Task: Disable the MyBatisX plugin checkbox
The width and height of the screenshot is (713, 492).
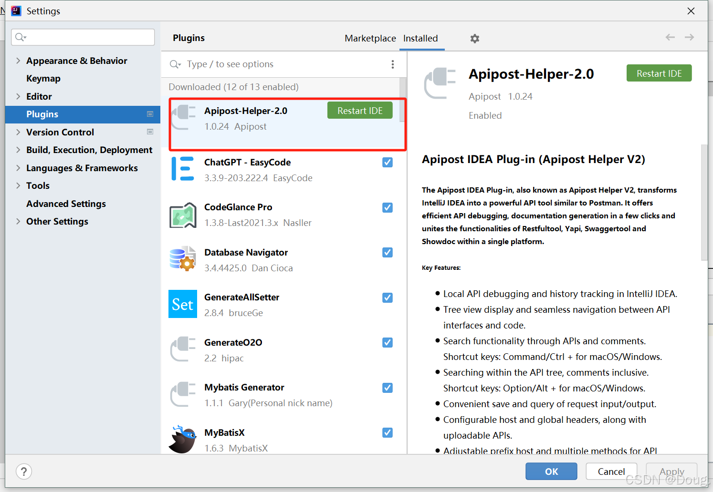Action: tap(388, 432)
